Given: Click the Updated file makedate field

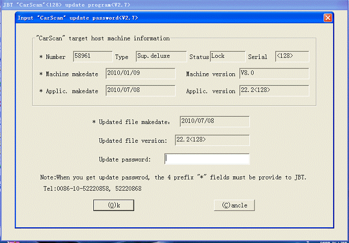Looking at the screenshot, I should [x=214, y=121].
